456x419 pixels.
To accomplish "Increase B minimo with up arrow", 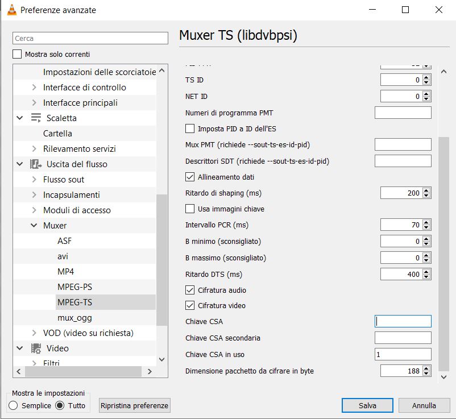I will tap(426, 239).
